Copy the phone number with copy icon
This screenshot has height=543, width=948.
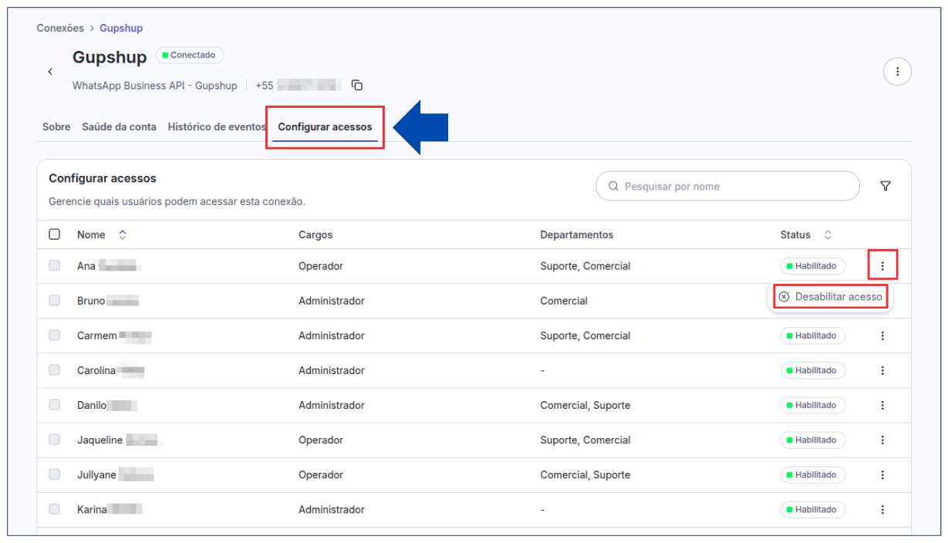[x=357, y=86]
